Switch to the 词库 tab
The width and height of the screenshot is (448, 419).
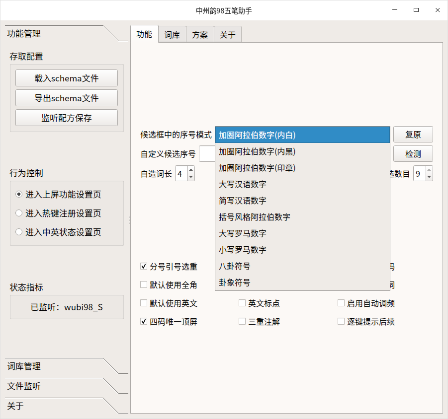[x=172, y=34]
